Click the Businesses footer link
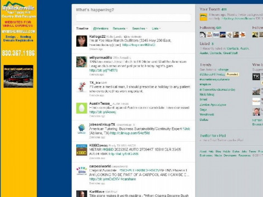Image resolution: width=263 pixels, height=197 pixels. (x=206, y=155)
